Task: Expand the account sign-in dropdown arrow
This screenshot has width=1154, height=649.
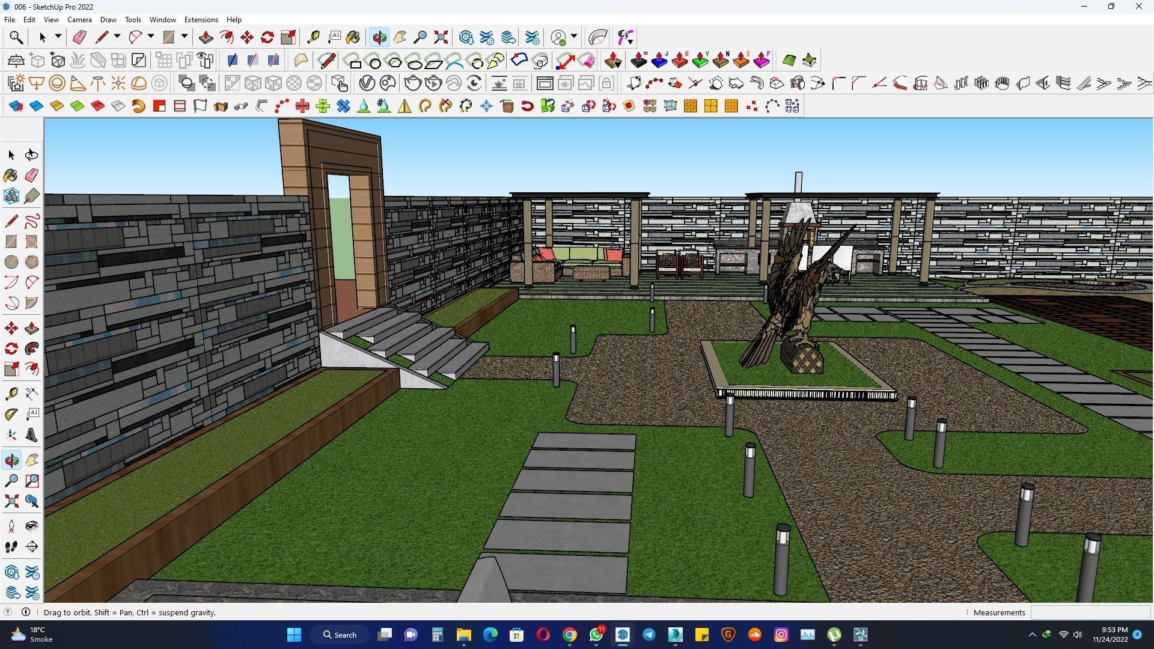Action: point(574,37)
